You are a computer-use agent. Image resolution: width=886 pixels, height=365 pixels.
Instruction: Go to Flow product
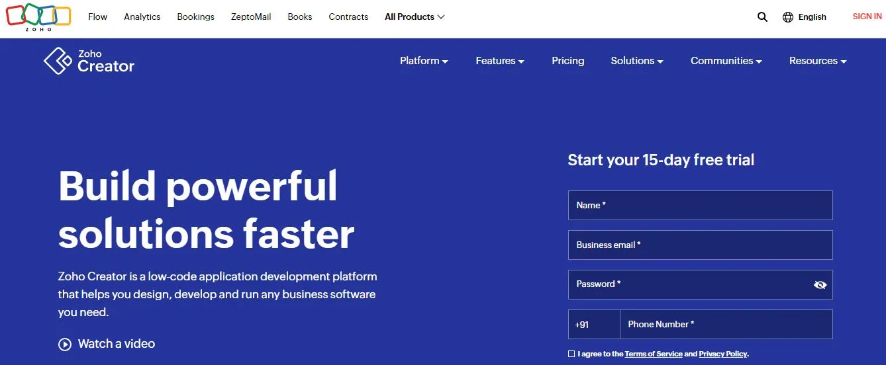97,17
